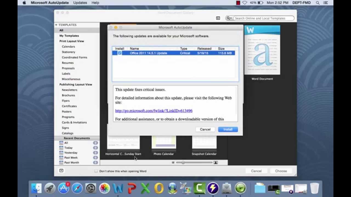Open Camtasia green C dock icon
The height and width of the screenshot is (197, 351).
click(x=200, y=188)
